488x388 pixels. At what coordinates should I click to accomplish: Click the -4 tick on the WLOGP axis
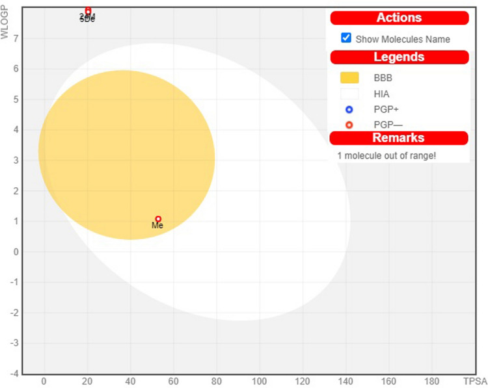coord(14,374)
